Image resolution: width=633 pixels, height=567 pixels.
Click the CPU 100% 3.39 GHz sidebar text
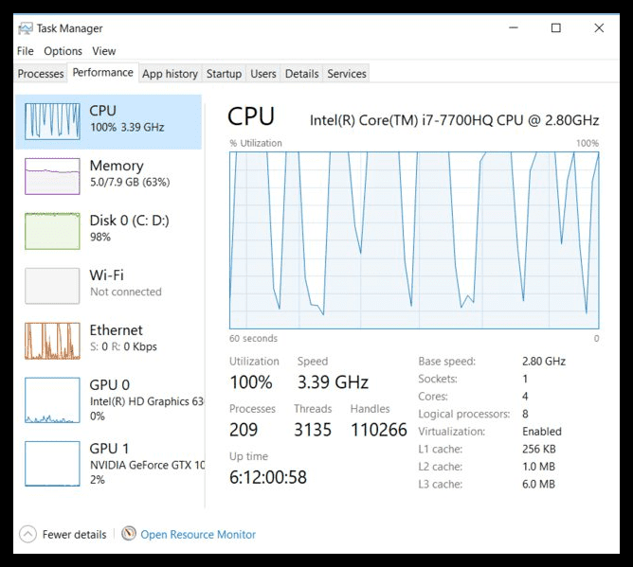click(x=127, y=128)
